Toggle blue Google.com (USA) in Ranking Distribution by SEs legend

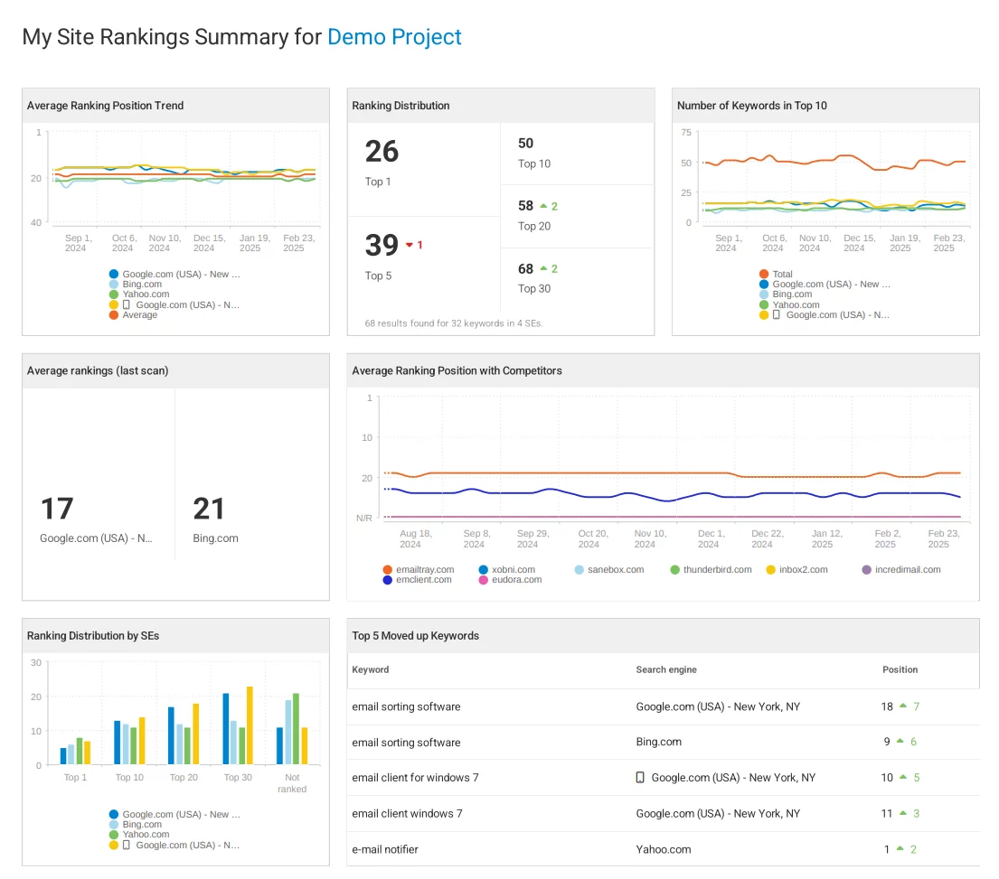[174, 815]
